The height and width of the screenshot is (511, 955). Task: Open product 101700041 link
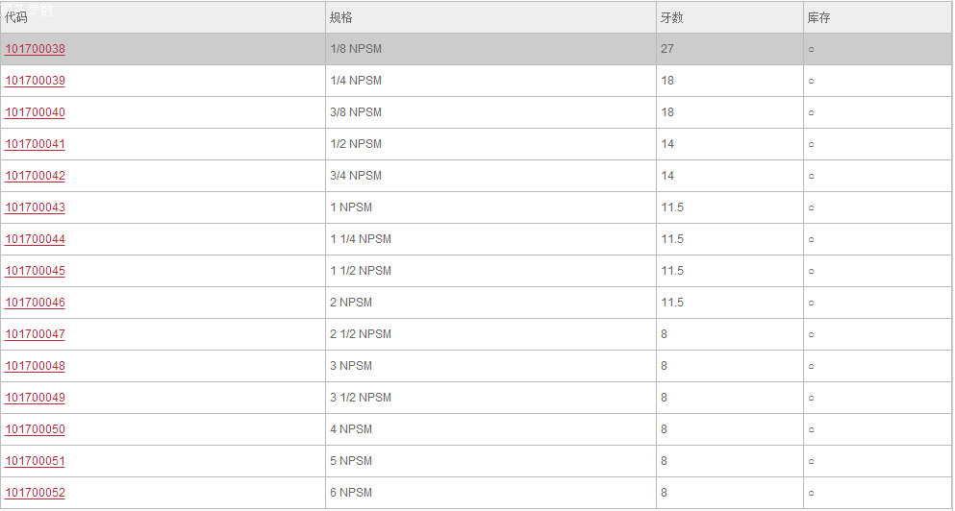point(36,144)
